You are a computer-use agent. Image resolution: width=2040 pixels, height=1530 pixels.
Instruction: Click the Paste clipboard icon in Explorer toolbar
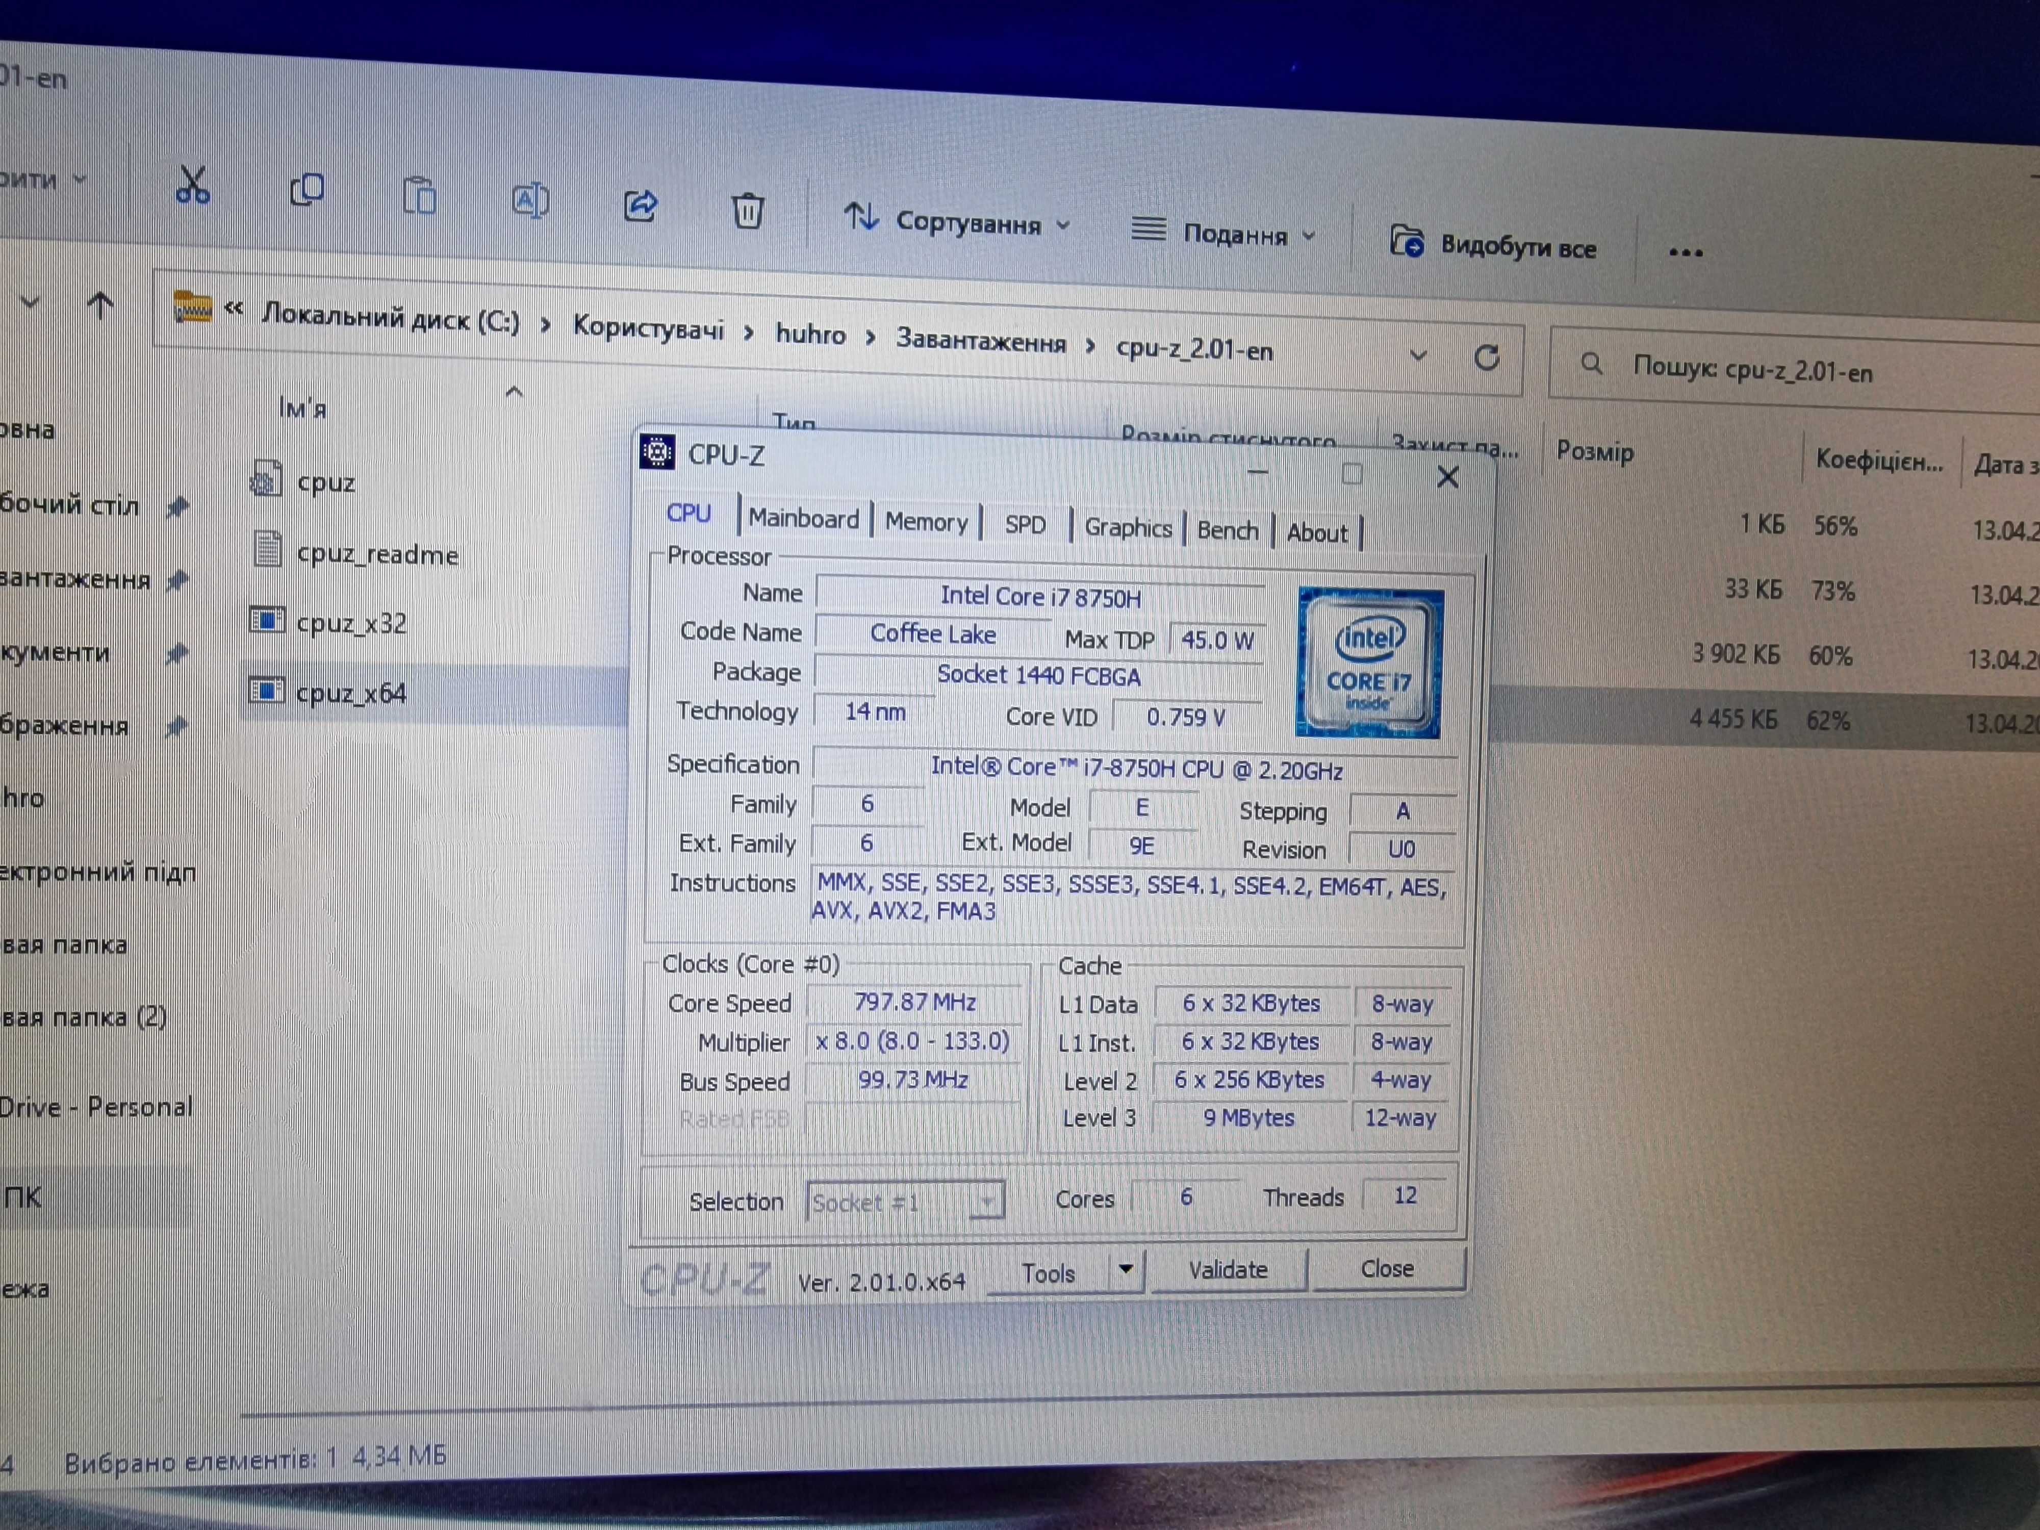[420, 195]
